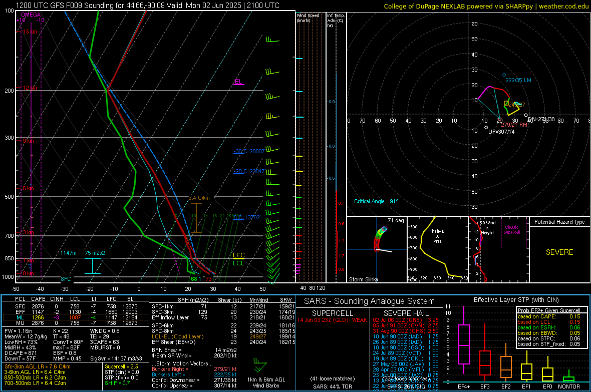Click the green LCL level label
The height and width of the screenshot is (392, 591).
pos(238,263)
